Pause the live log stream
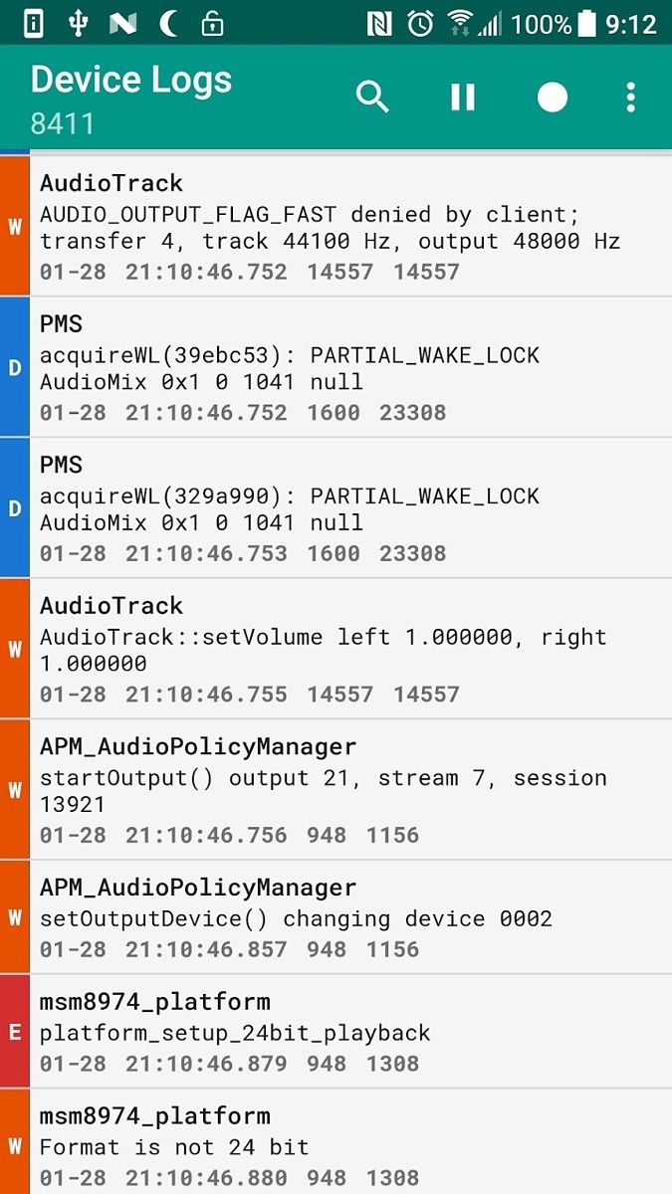Screen dimensions: 672x1194 pos(463,98)
